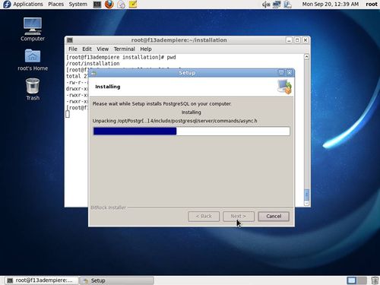
Task: Open the Fedora logo Applications menu icon
Action: click(x=7, y=4)
